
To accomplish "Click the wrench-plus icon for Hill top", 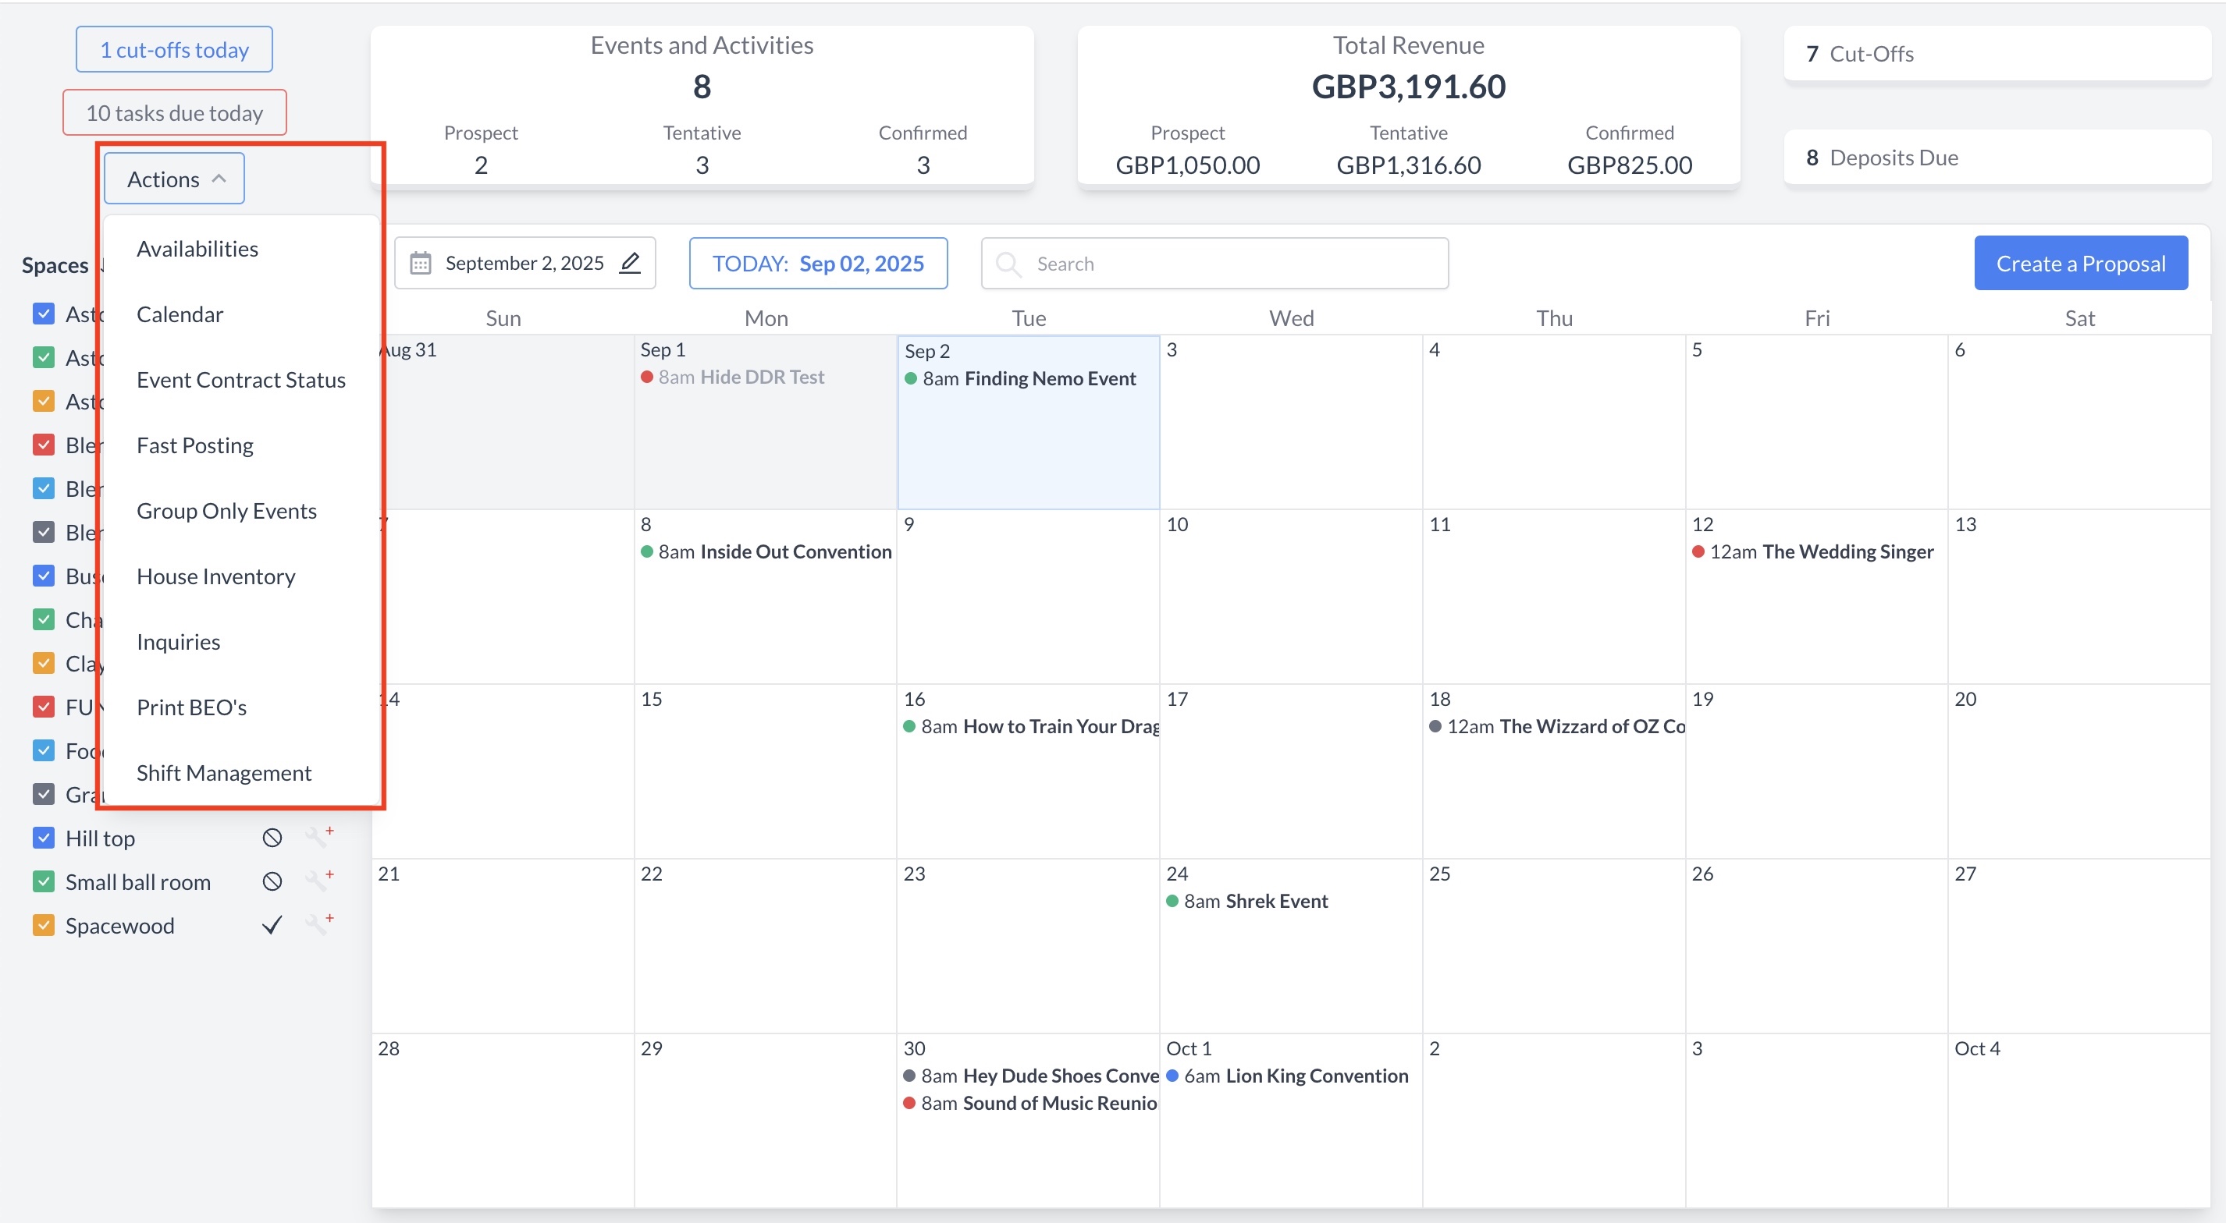I will tap(319, 836).
